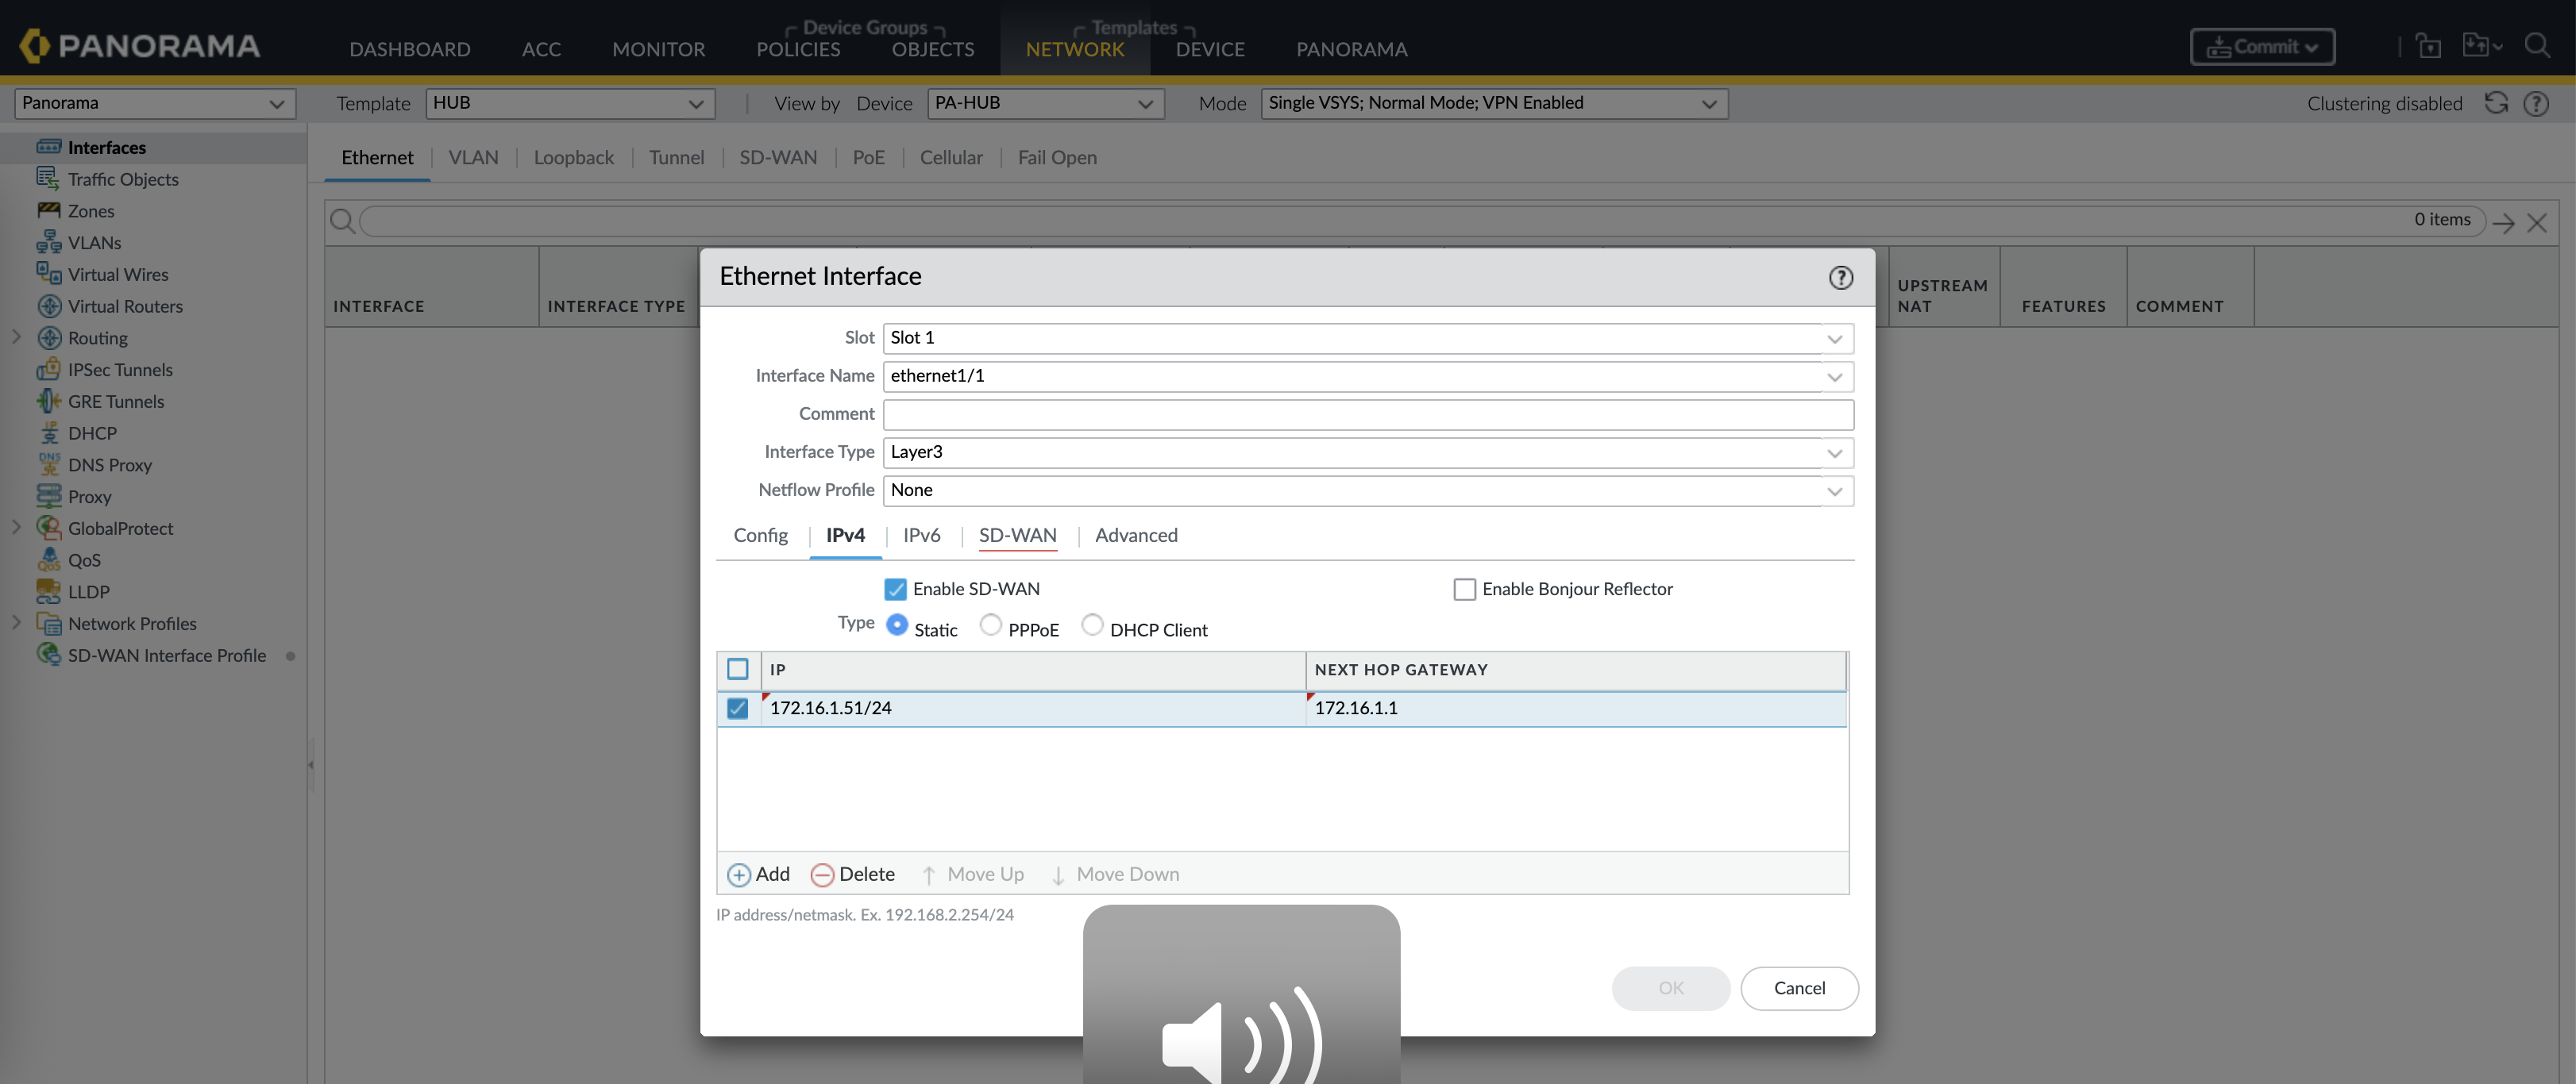Click into the Comment input field
2576x1084 pixels.
[x=1367, y=414]
